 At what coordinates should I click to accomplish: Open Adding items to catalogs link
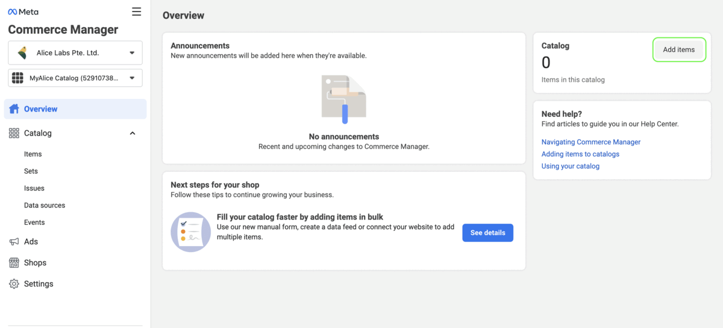click(580, 154)
